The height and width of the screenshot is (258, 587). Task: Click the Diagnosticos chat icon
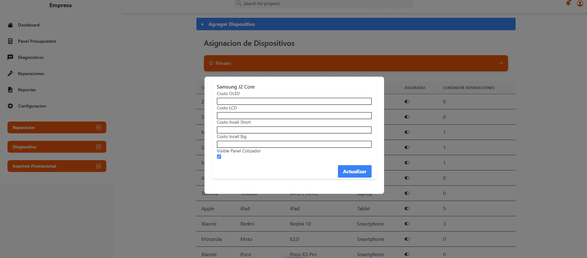coord(10,57)
